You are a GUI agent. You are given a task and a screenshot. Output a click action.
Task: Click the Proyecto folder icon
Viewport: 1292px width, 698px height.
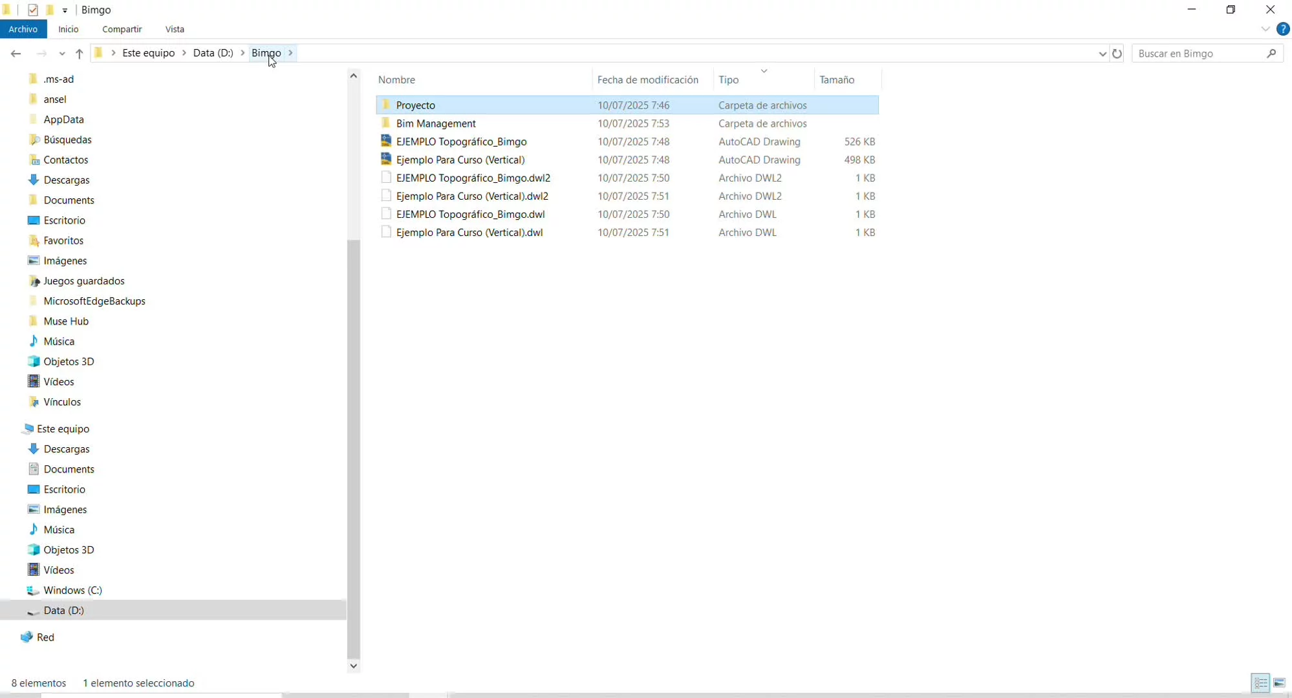click(386, 105)
